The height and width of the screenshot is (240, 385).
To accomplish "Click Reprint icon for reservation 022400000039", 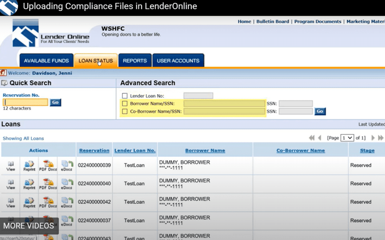I will (x=29, y=166).
